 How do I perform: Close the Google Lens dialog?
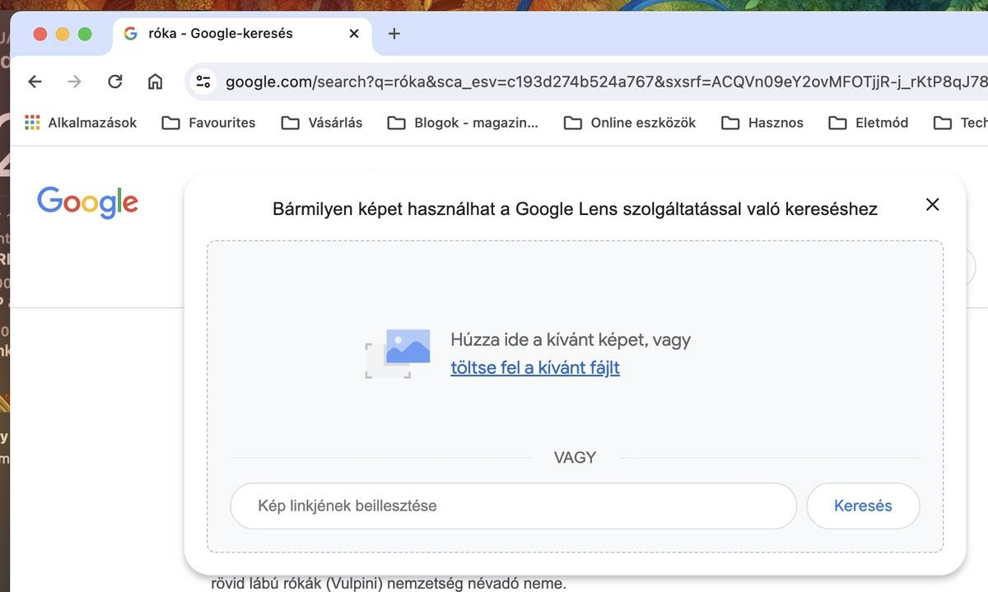click(932, 204)
